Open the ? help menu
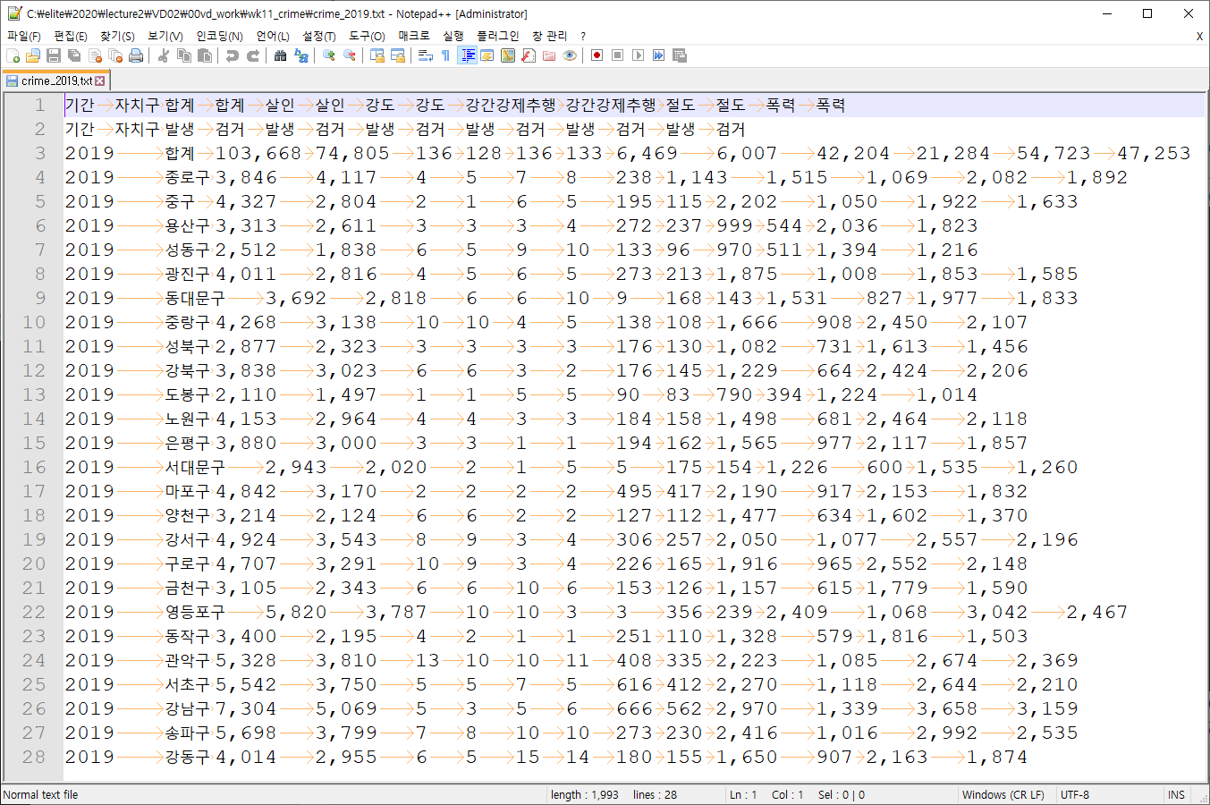The width and height of the screenshot is (1210, 805). click(x=583, y=36)
